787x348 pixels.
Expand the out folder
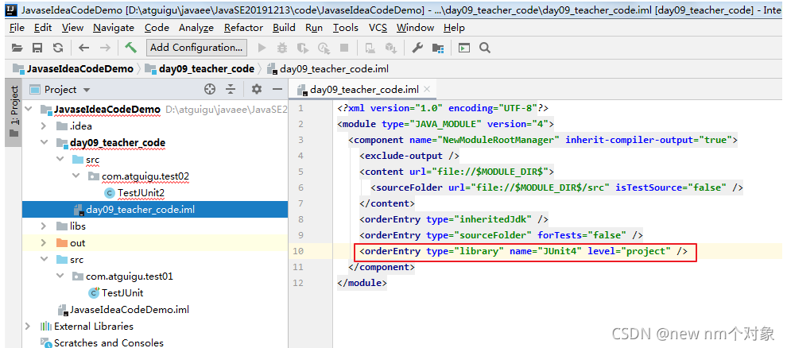[x=44, y=242]
